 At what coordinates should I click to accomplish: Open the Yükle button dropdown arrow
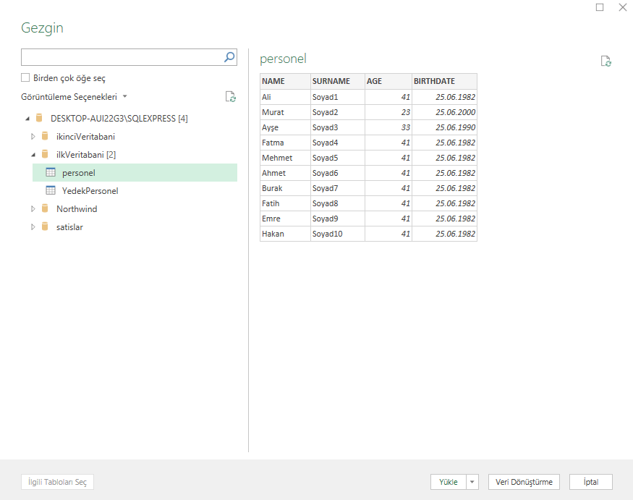click(x=472, y=482)
